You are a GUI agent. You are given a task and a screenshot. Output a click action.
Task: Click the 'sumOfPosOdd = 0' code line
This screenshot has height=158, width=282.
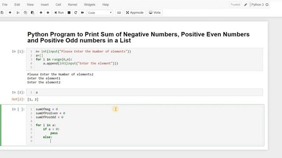tap(49, 117)
